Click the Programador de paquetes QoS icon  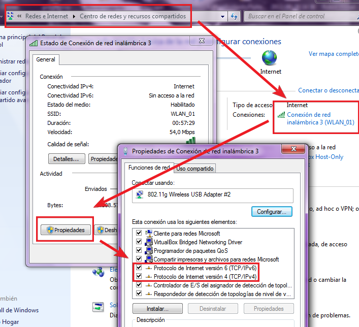(149, 251)
